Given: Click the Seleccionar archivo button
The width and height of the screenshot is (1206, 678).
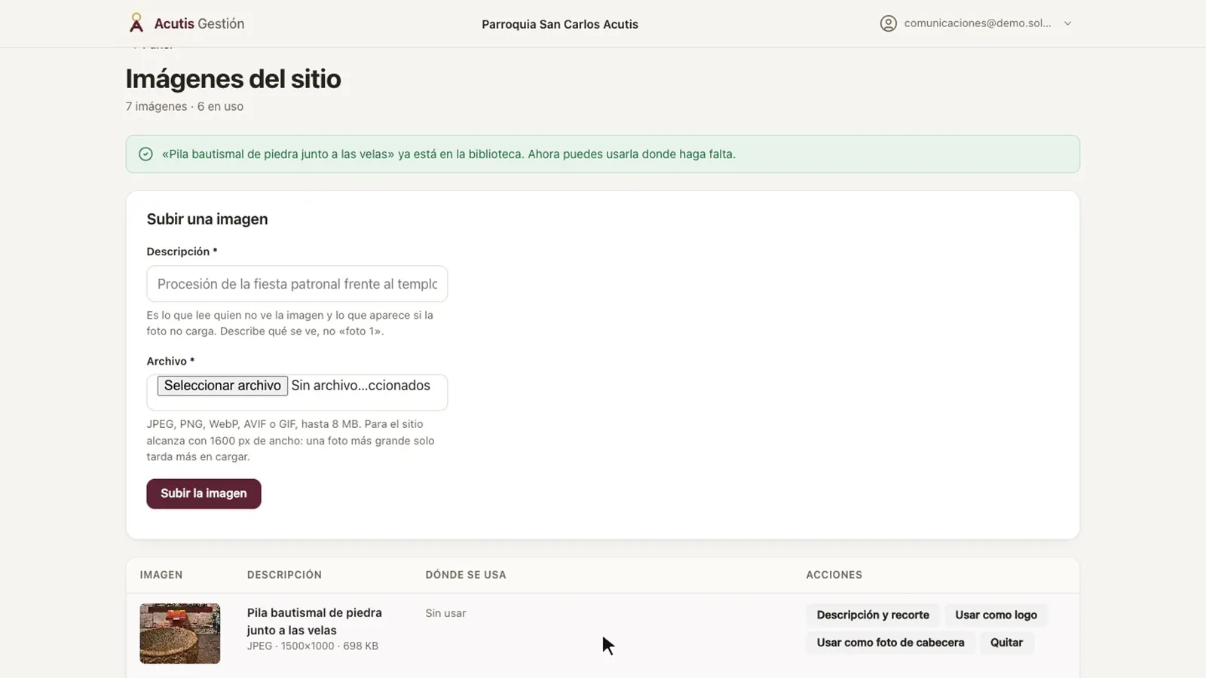Looking at the screenshot, I should [222, 386].
